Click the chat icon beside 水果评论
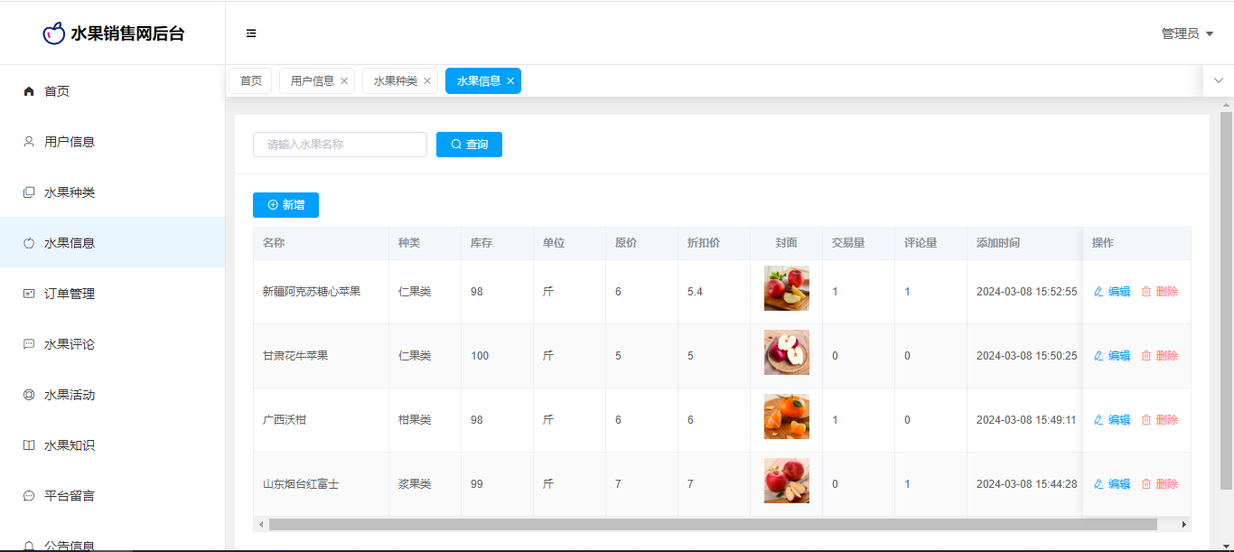The width and height of the screenshot is (1234, 552). pyautogui.click(x=29, y=344)
